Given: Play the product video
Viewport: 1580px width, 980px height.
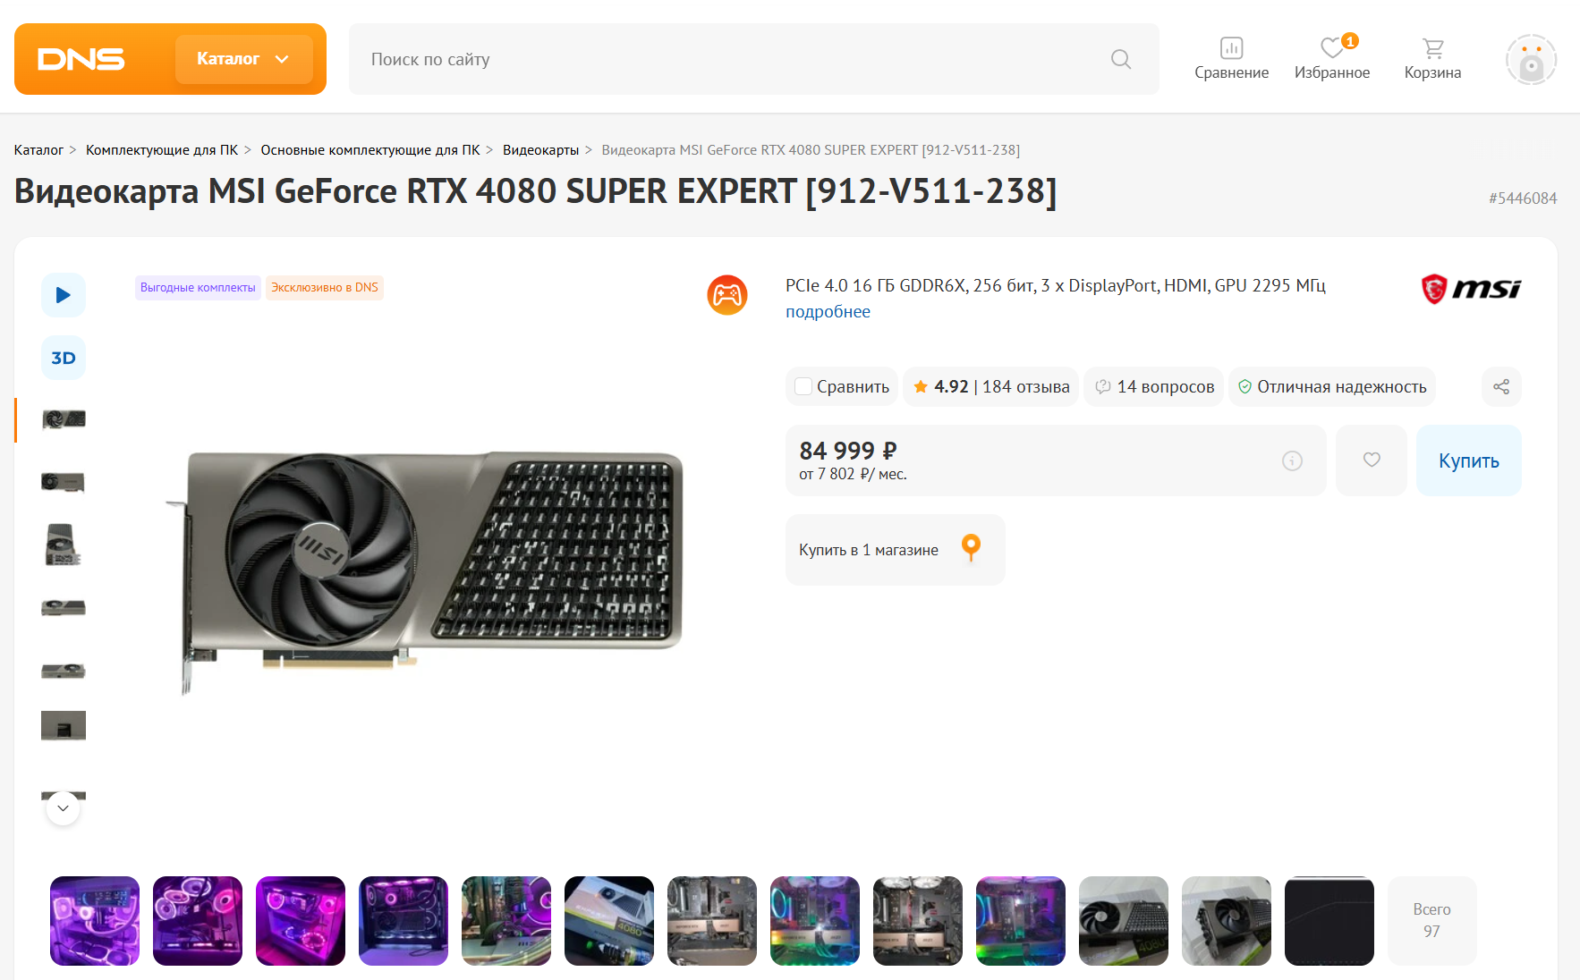Looking at the screenshot, I should pos(64,295).
